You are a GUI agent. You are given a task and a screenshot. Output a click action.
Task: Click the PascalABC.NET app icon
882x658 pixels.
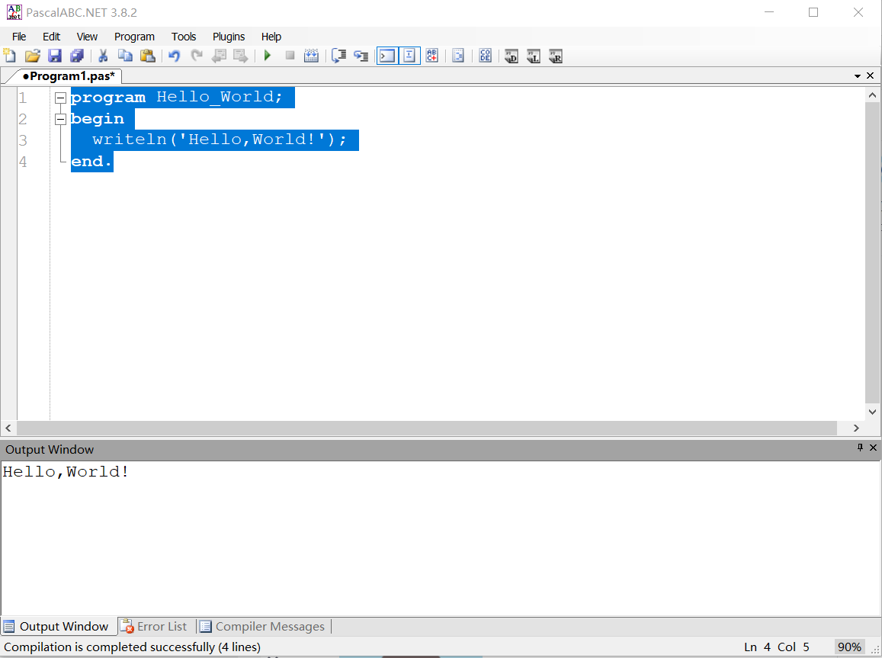coord(14,12)
